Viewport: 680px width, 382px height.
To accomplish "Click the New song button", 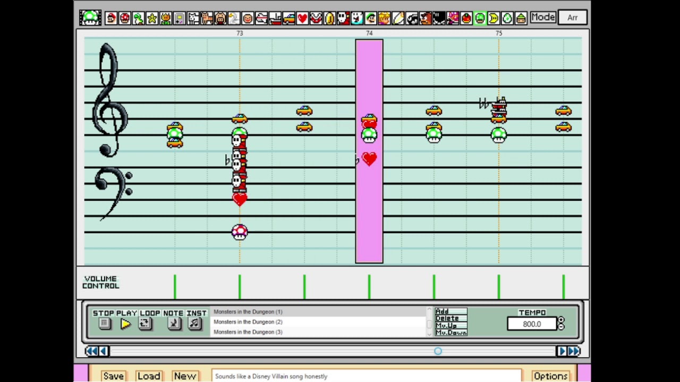I will (x=185, y=376).
